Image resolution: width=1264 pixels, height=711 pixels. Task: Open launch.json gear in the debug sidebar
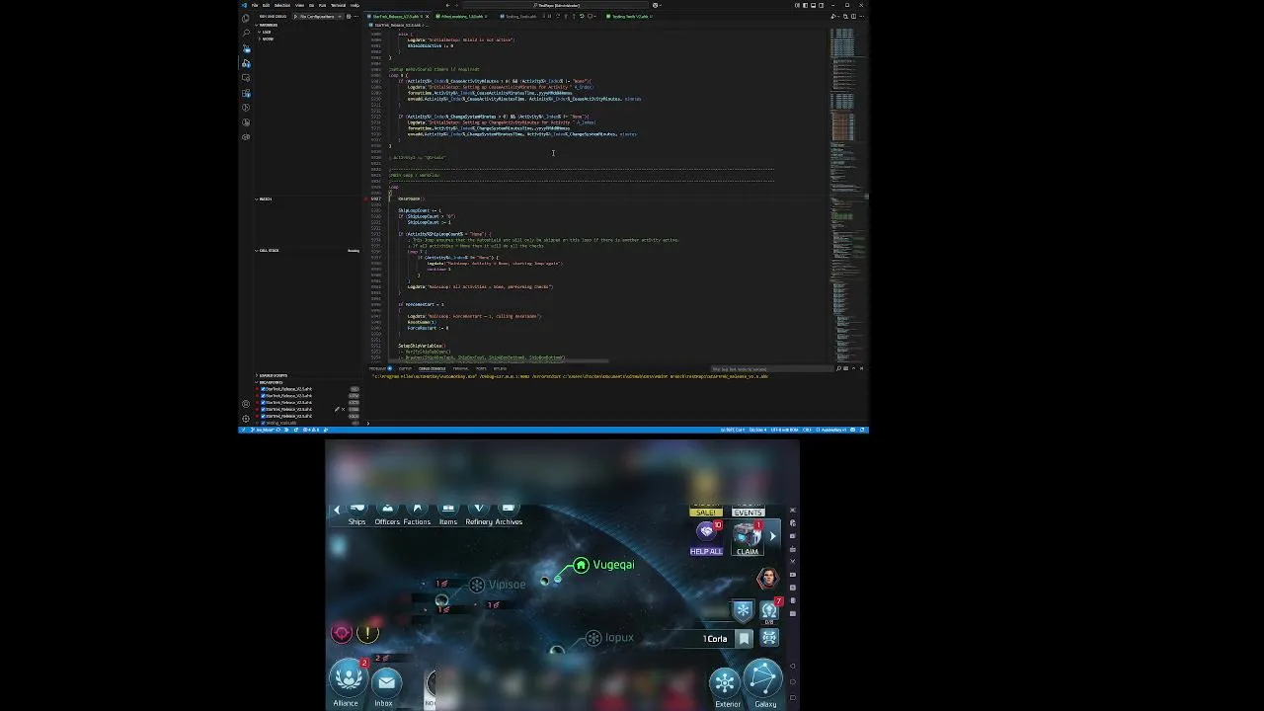click(x=349, y=16)
